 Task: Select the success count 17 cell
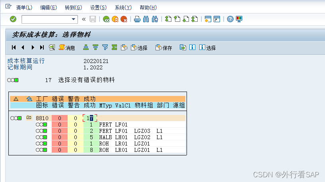tap(90, 118)
